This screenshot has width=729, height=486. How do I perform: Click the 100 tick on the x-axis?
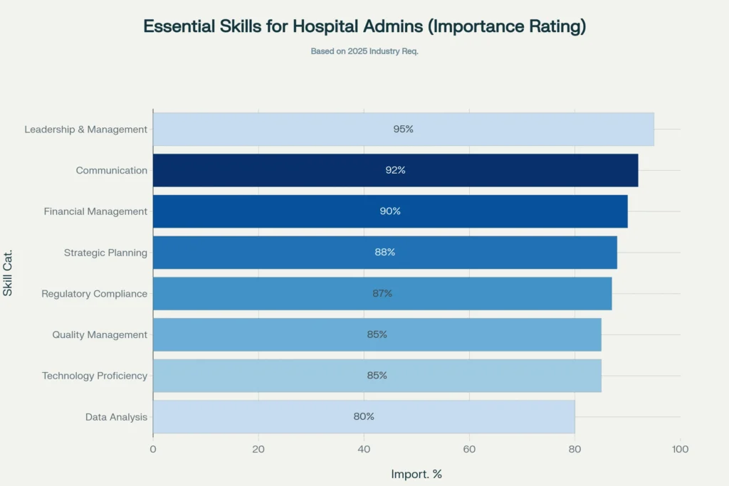(x=680, y=450)
